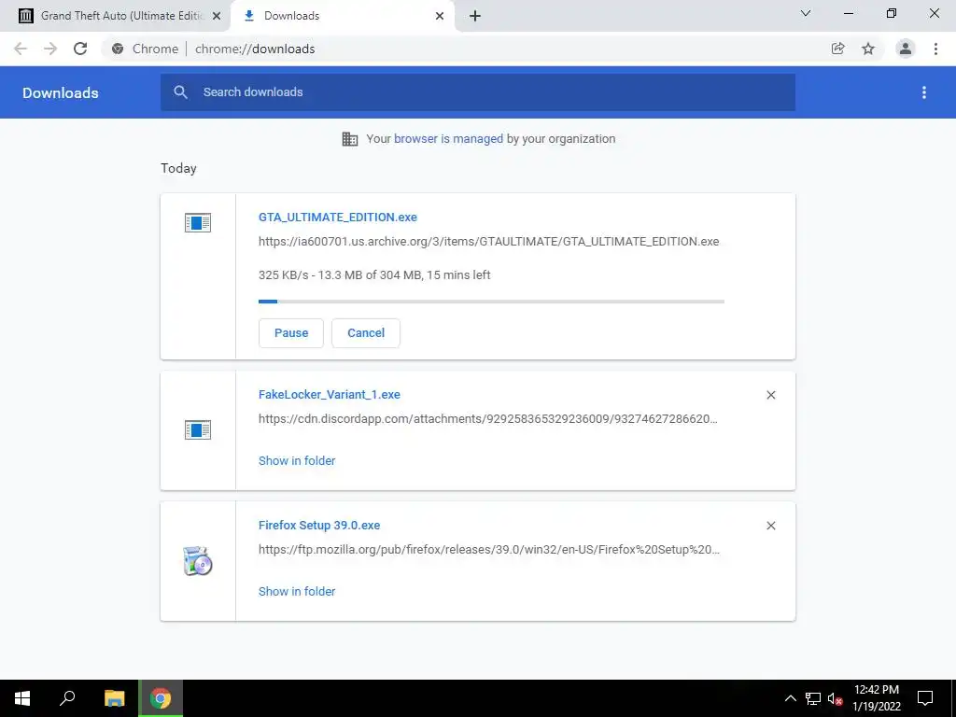Open Downloads page more actions menu
The height and width of the screenshot is (717, 956).
pyautogui.click(x=924, y=92)
